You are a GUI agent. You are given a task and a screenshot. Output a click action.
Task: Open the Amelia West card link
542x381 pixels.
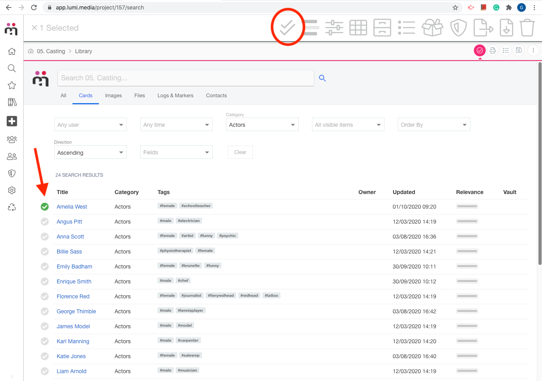click(x=72, y=207)
